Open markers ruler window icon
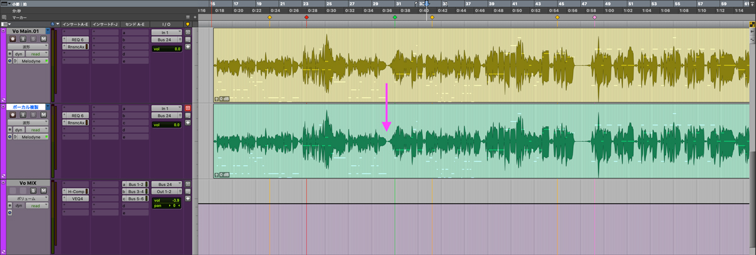 click(4, 17)
